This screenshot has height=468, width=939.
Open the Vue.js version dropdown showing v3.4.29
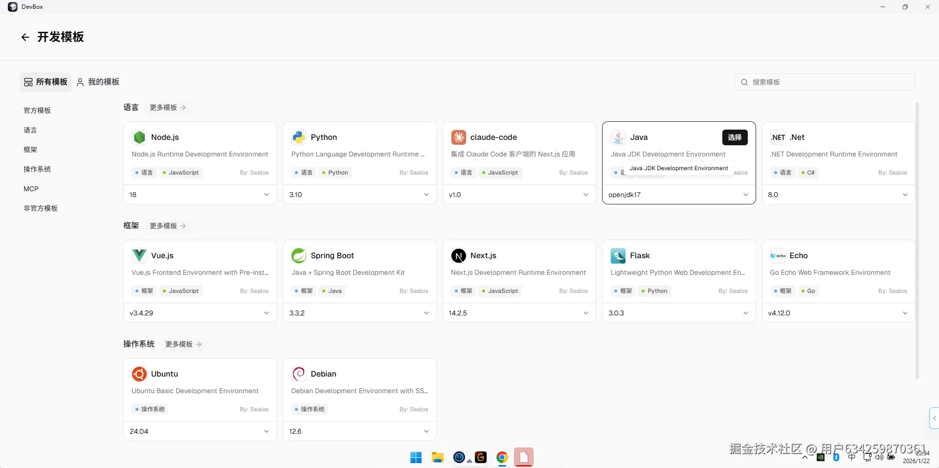200,313
